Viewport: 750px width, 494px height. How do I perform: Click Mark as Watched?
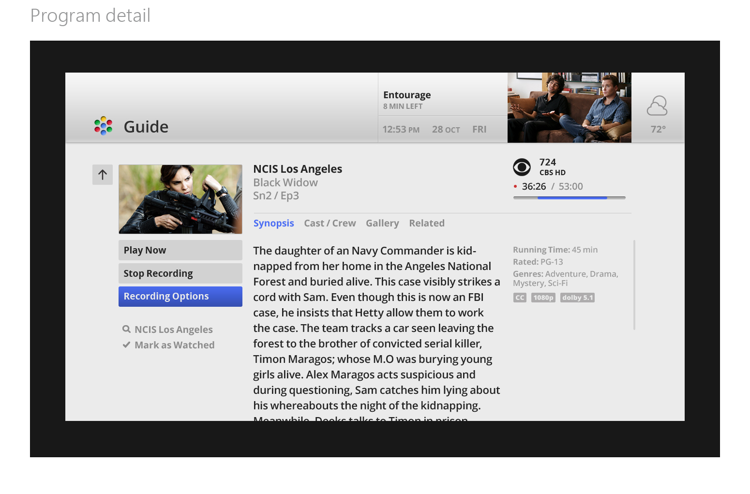click(x=175, y=345)
